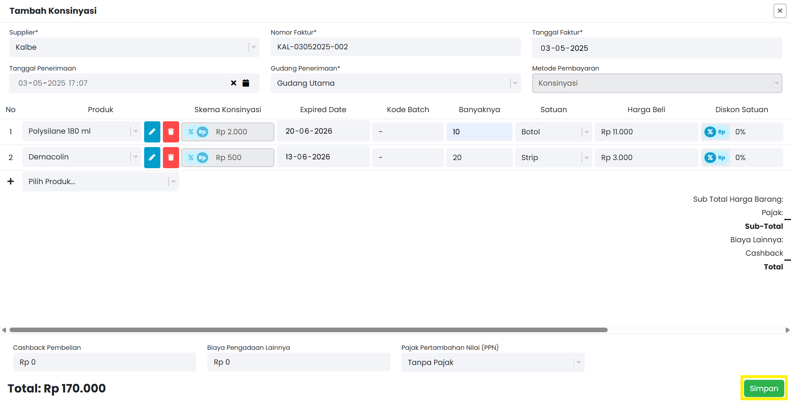The height and width of the screenshot is (402, 791).
Task: Expand the Gudang Penerimaan dropdown
Action: pyautogui.click(x=396, y=83)
